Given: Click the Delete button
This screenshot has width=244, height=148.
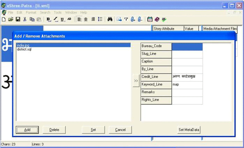Looking at the screenshot, I should tap(54, 130).
